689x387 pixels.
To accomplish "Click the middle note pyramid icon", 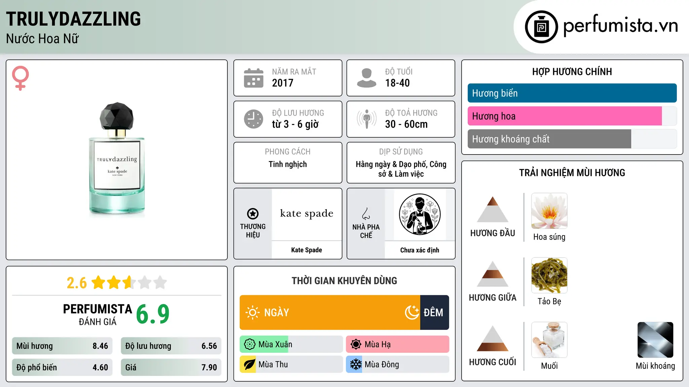I will 493,274.
